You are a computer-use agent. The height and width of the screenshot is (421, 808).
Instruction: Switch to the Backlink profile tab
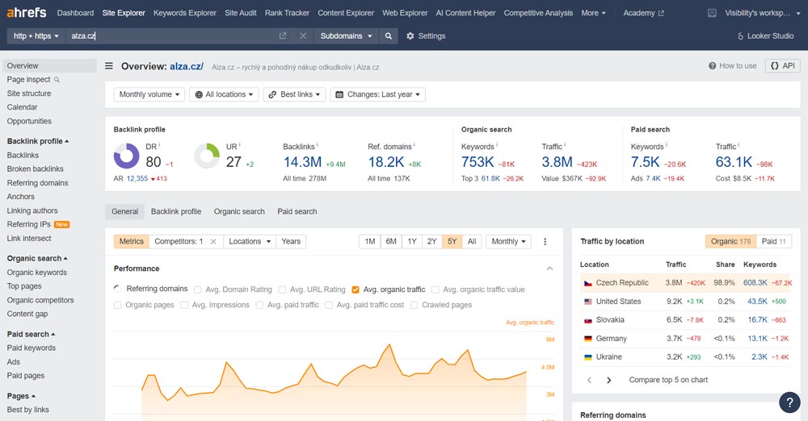176,211
